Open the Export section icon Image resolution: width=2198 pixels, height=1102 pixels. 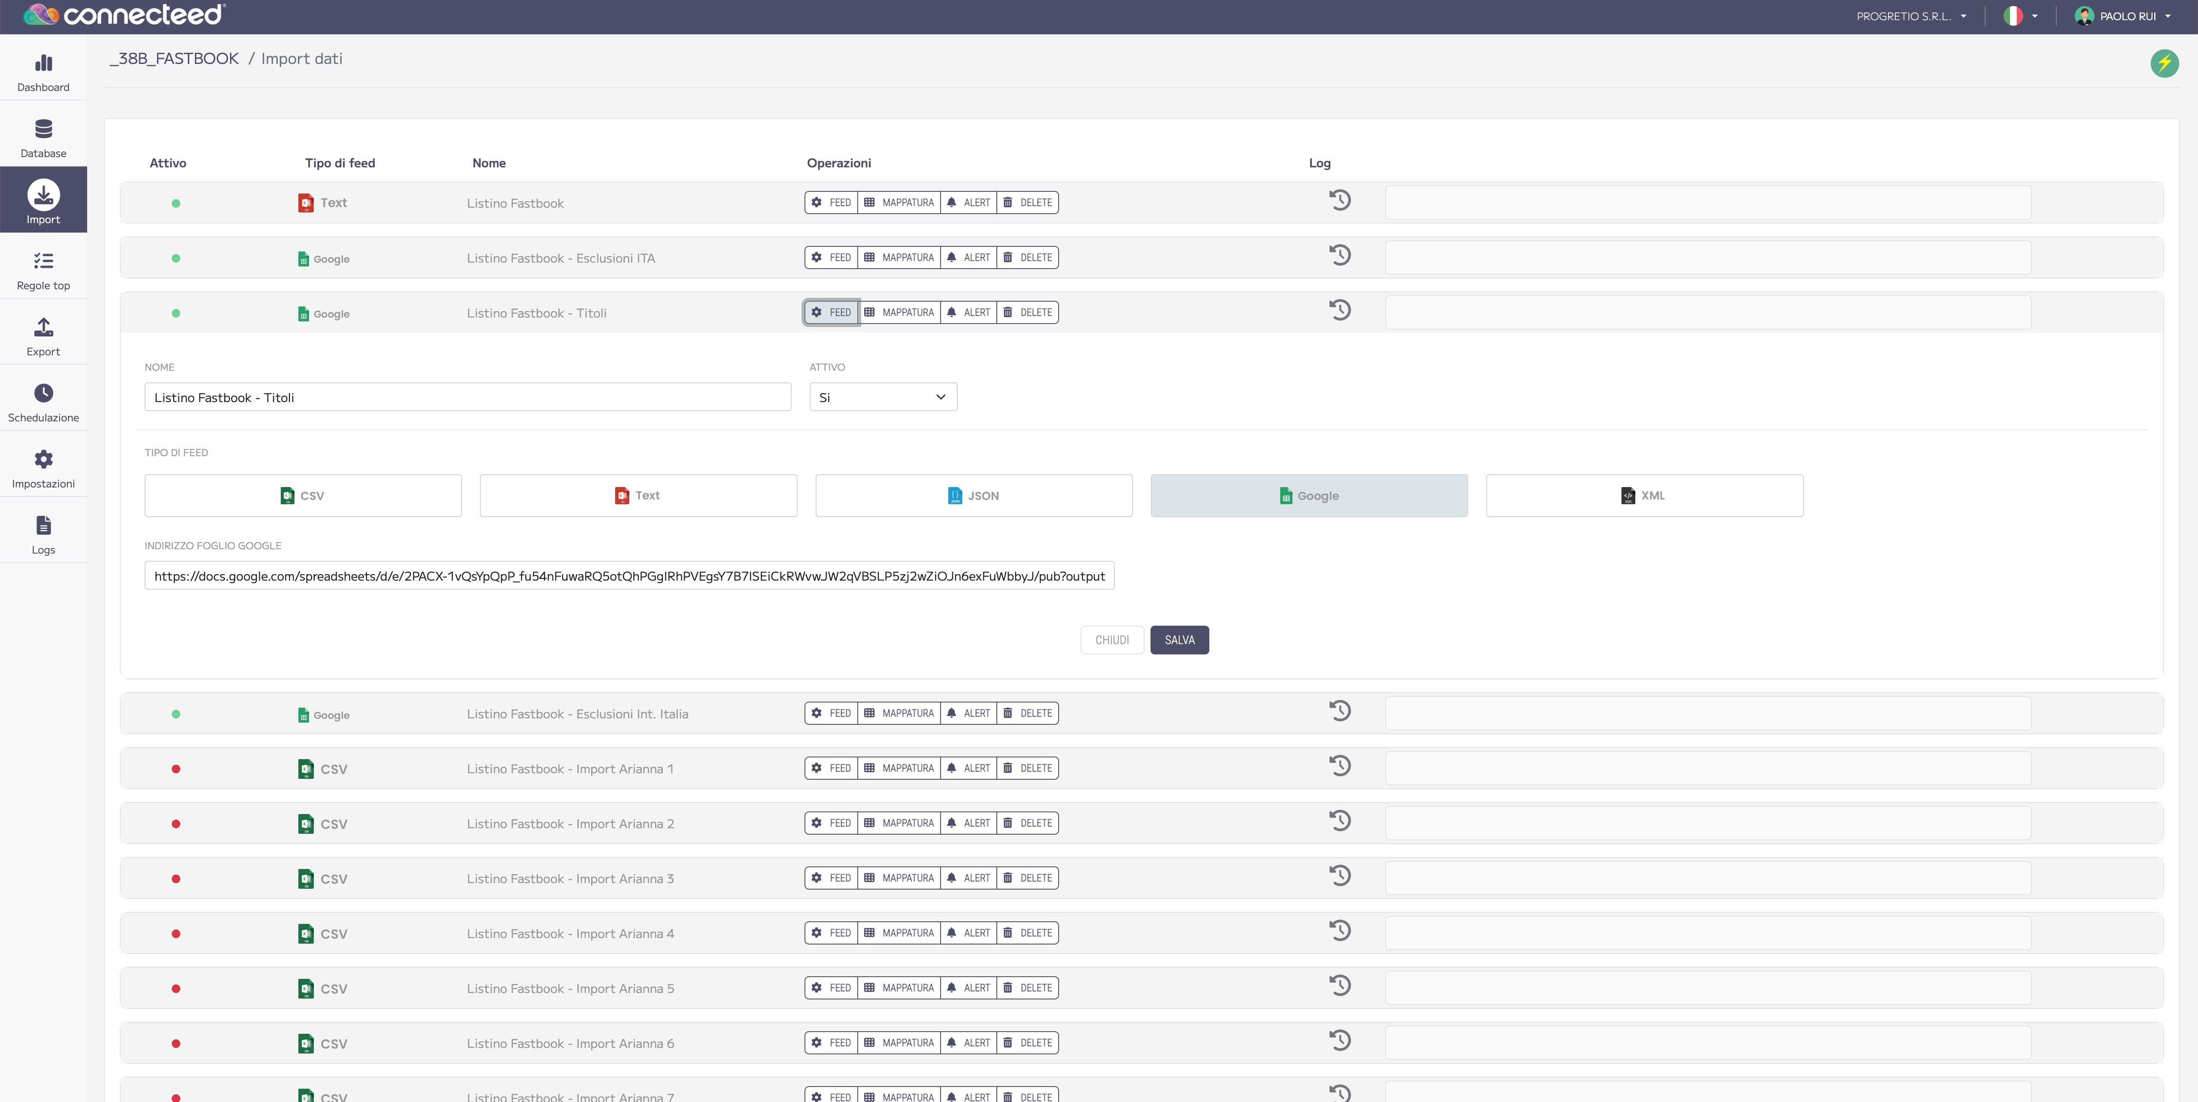coord(43,327)
